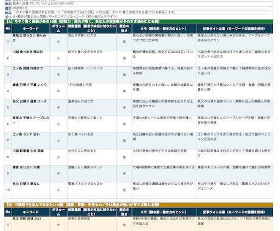280x231 pixels.
Task: Select keyword cell '鎌倉 あじさい 穴場'
Action: click(x=30, y=173)
